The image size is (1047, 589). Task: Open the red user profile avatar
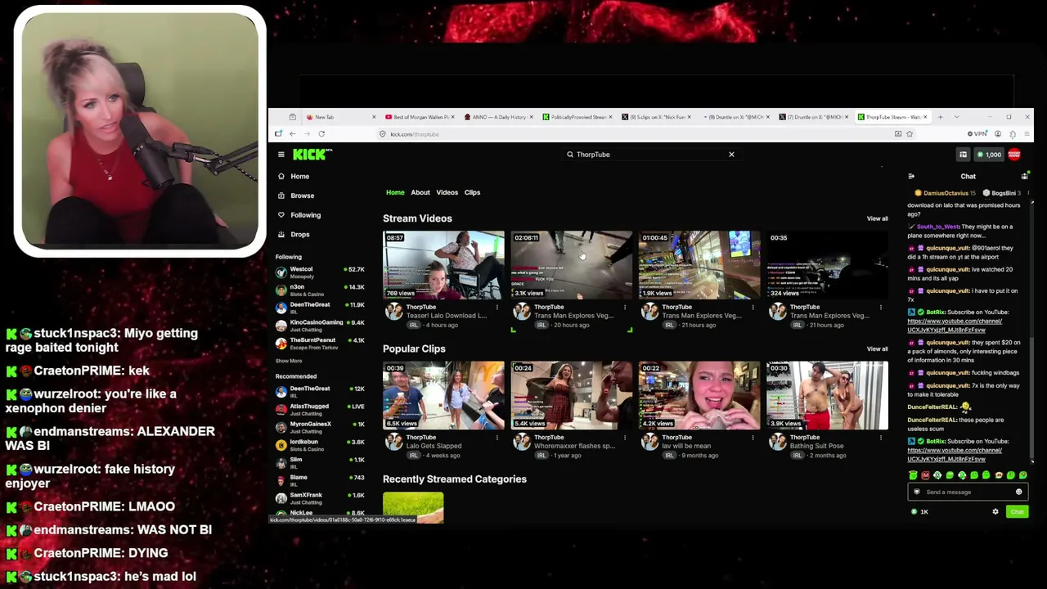point(1014,155)
